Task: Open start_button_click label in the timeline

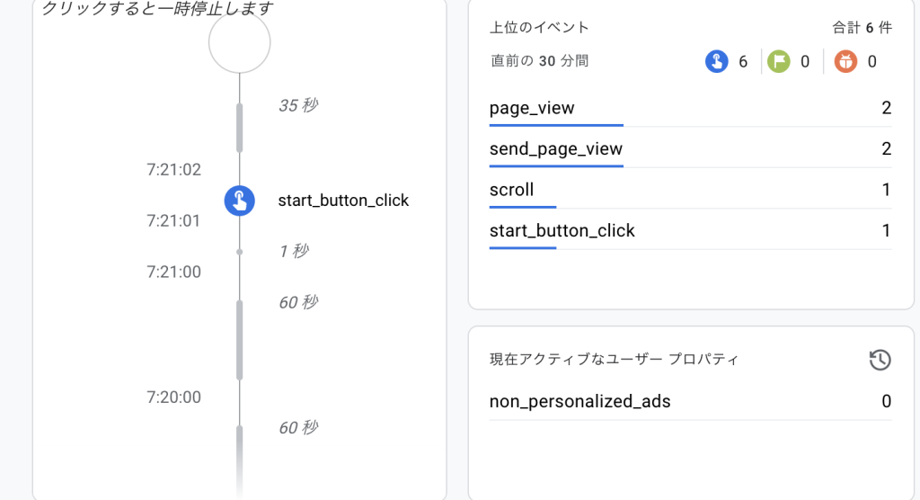Action: [x=343, y=201]
